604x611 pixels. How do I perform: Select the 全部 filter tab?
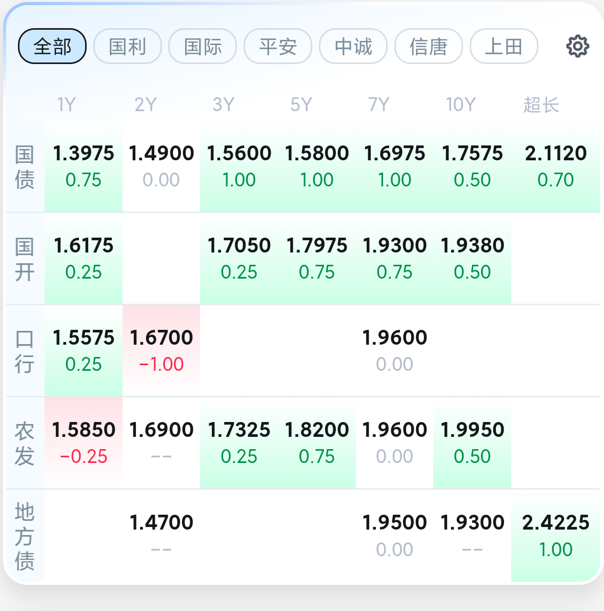(52, 47)
